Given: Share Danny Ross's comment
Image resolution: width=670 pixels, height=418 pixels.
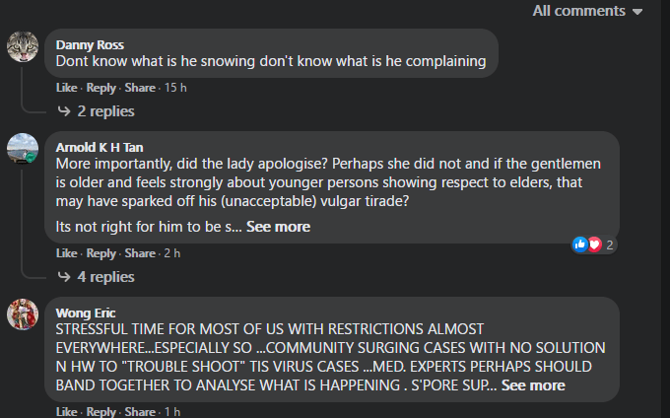Looking at the screenshot, I should coord(140,88).
